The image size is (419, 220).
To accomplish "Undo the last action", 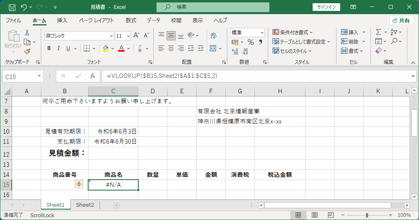I will 24,7.
